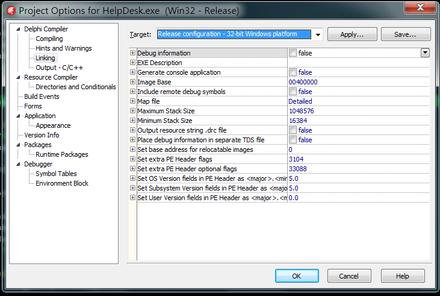Enable Place debug information in separate TDS file
The width and height of the screenshot is (440, 296).
pos(293,140)
